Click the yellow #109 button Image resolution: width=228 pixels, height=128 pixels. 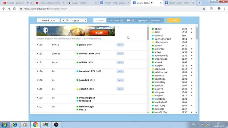(173, 21)
